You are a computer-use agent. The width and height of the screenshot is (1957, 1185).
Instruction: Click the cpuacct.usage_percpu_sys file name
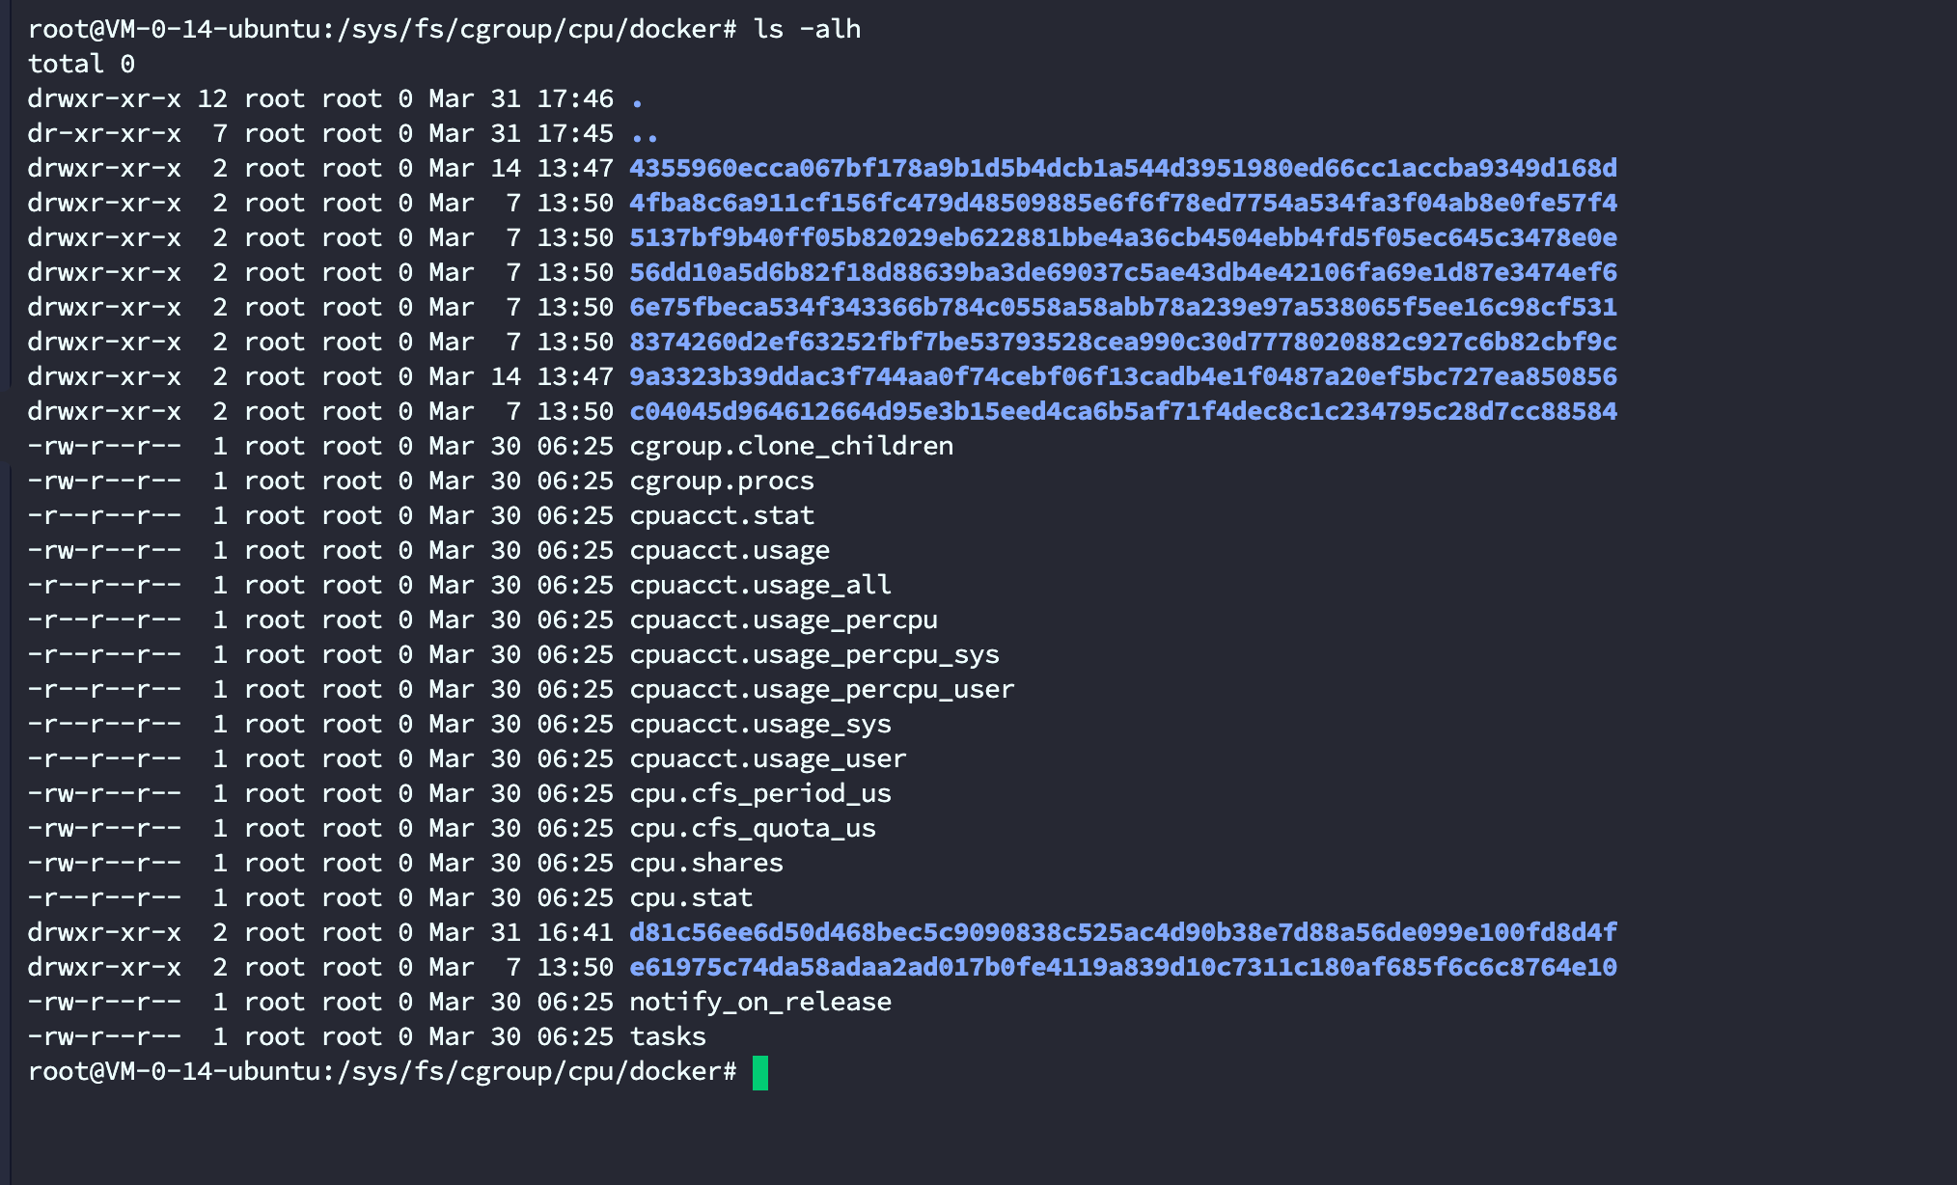814,654
